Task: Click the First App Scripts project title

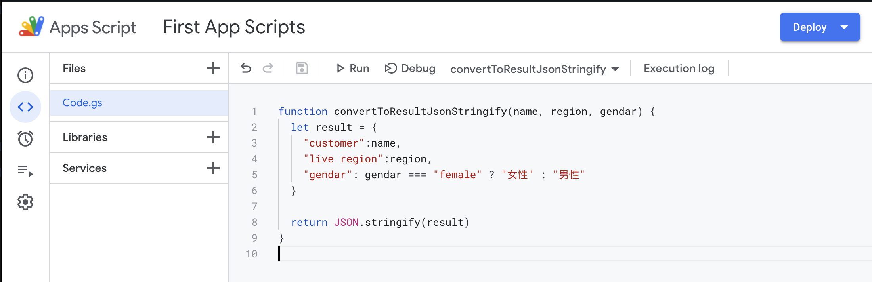Action: (234, 27)
